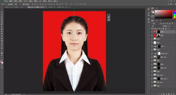Delete layer with trash icon
The image size is (176, 95).
click(x=174, y=94)
